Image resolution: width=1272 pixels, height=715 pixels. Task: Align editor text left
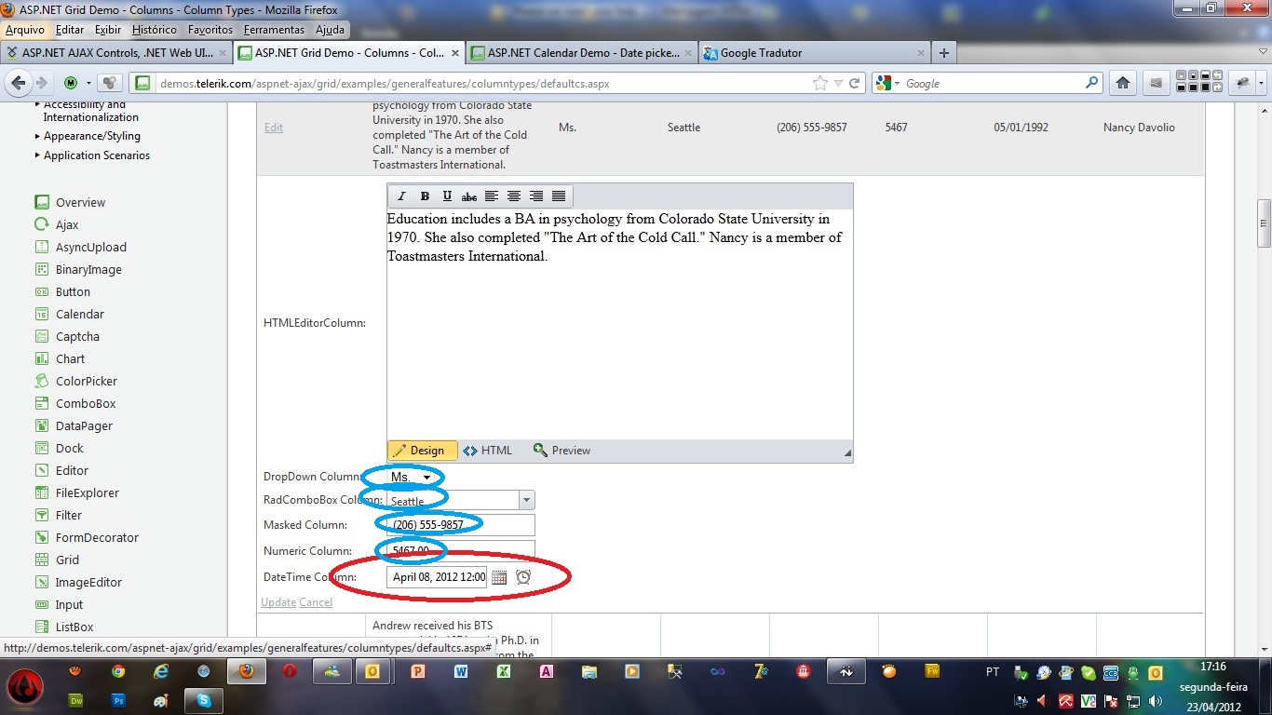tap(492, 196)
